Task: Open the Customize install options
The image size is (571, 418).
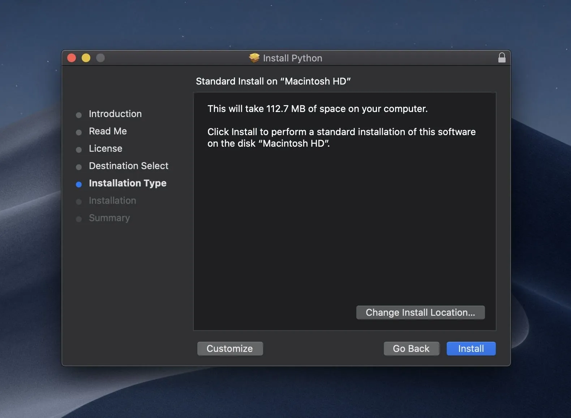Action: pyautogui.click(x=230, y=349)
